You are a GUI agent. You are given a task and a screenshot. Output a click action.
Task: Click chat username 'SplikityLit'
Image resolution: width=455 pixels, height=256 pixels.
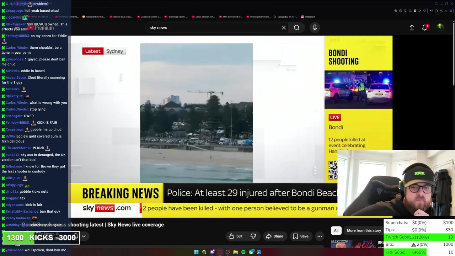[x=14, y=96]
